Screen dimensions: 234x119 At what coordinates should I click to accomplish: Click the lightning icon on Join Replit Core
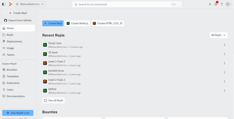[x=8, y=113]
